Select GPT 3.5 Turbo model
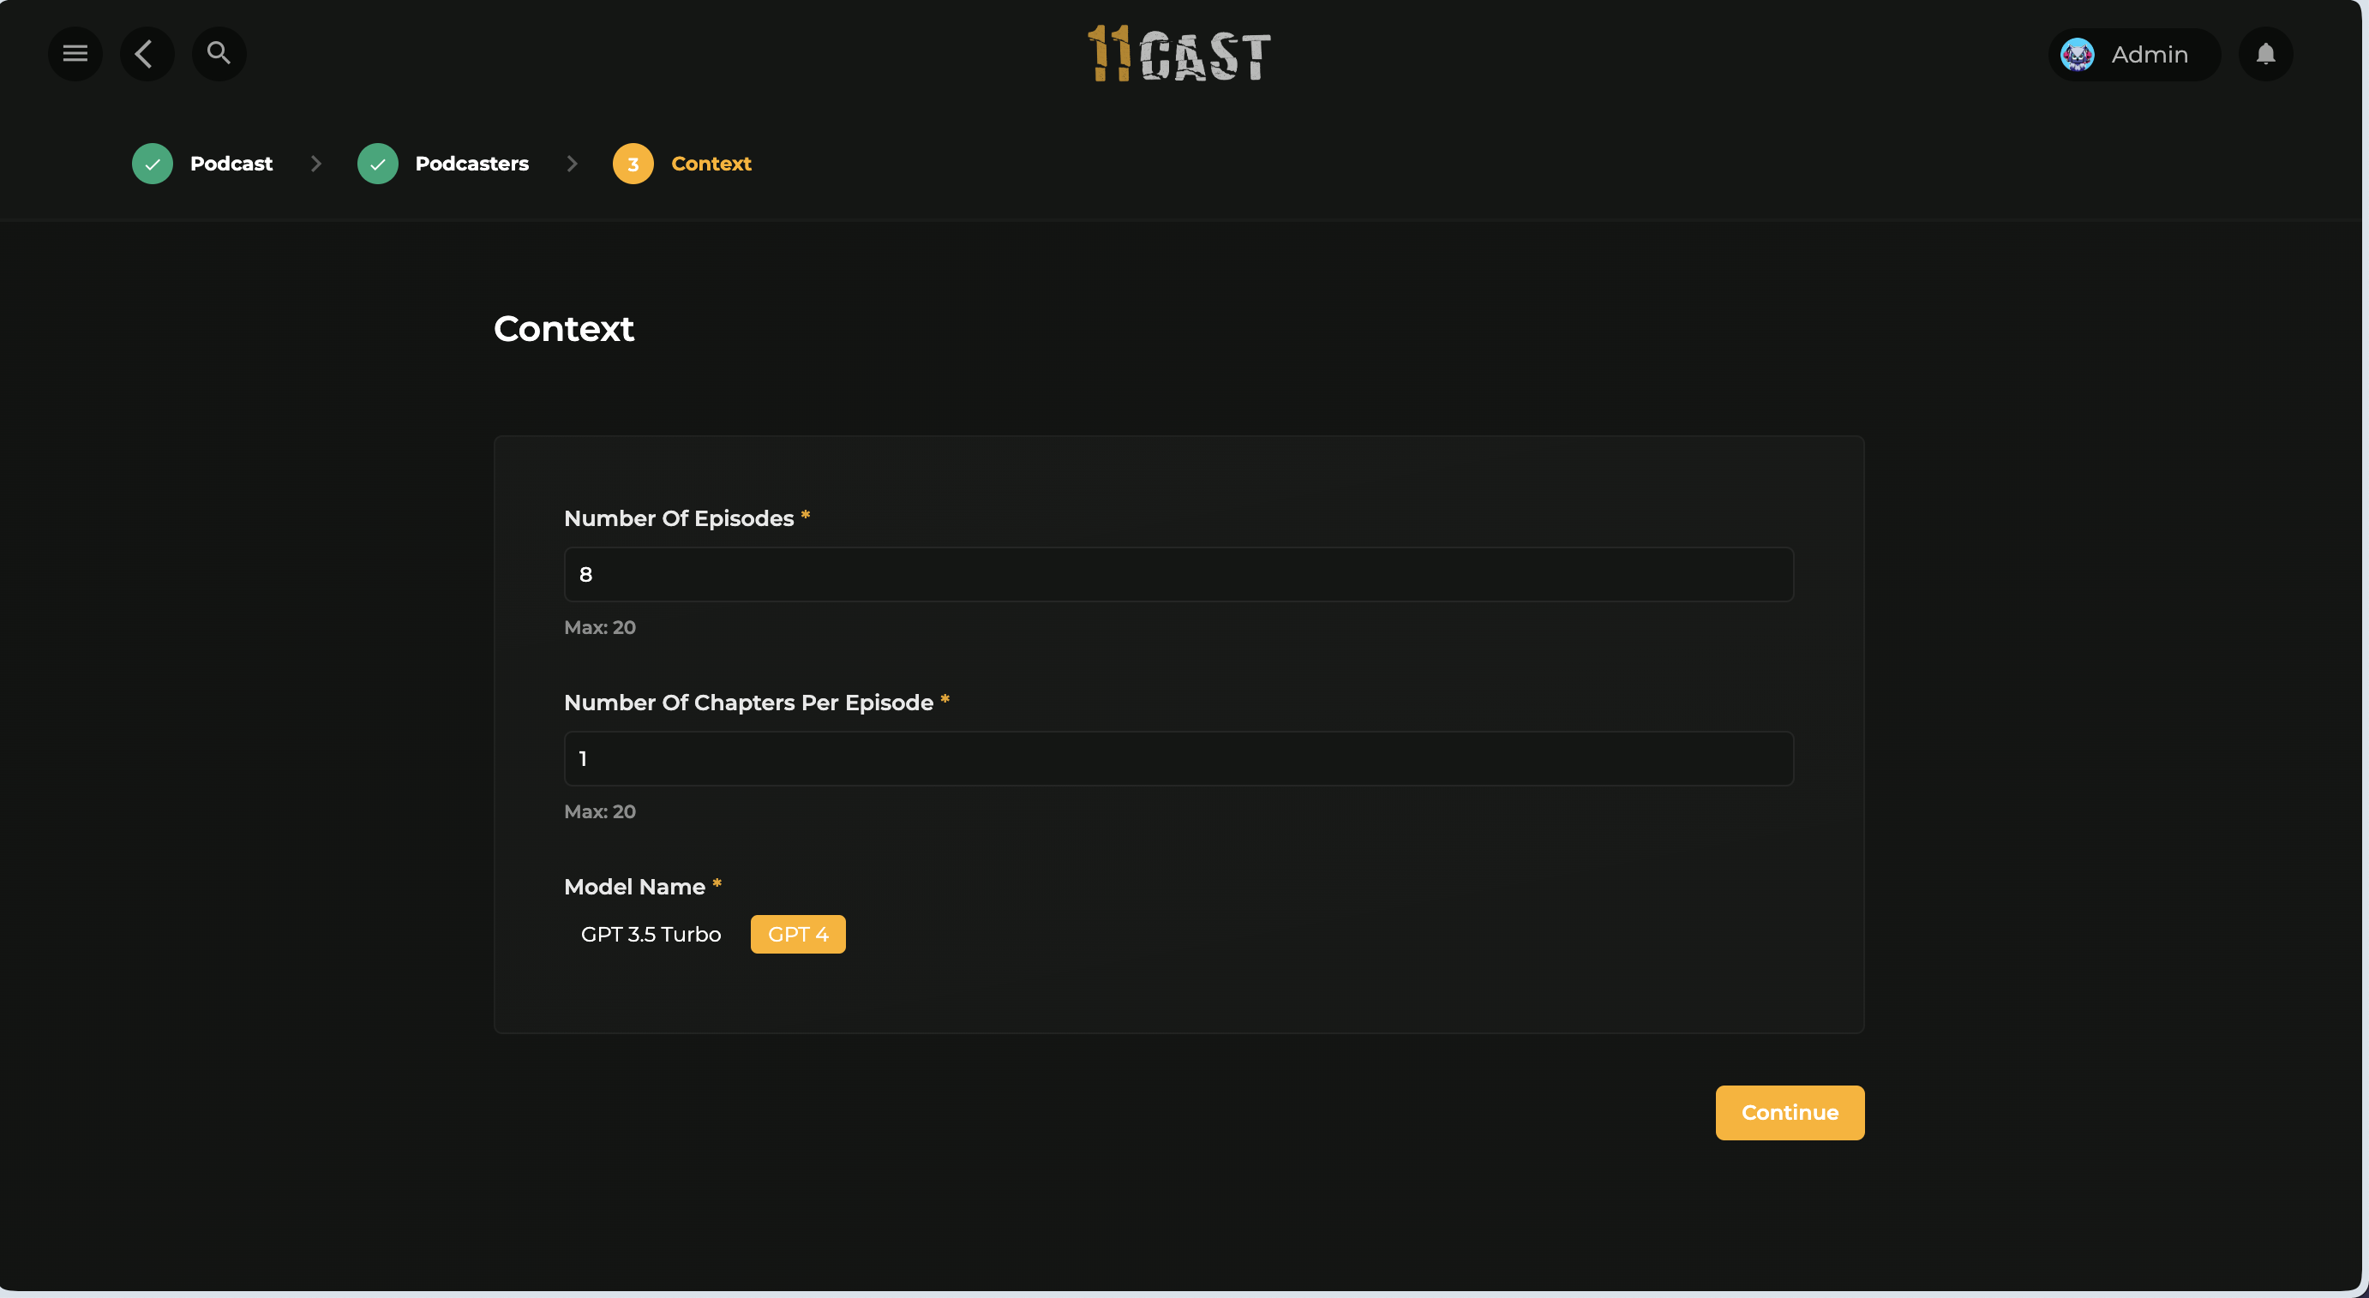The width and height of the screenshot is (2369, 1298). tap(651, 934)
